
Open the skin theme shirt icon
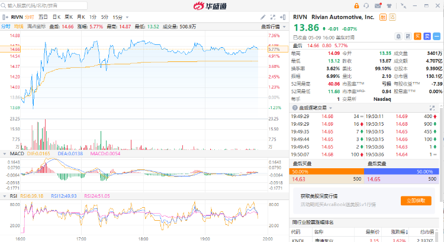[389, 6]
